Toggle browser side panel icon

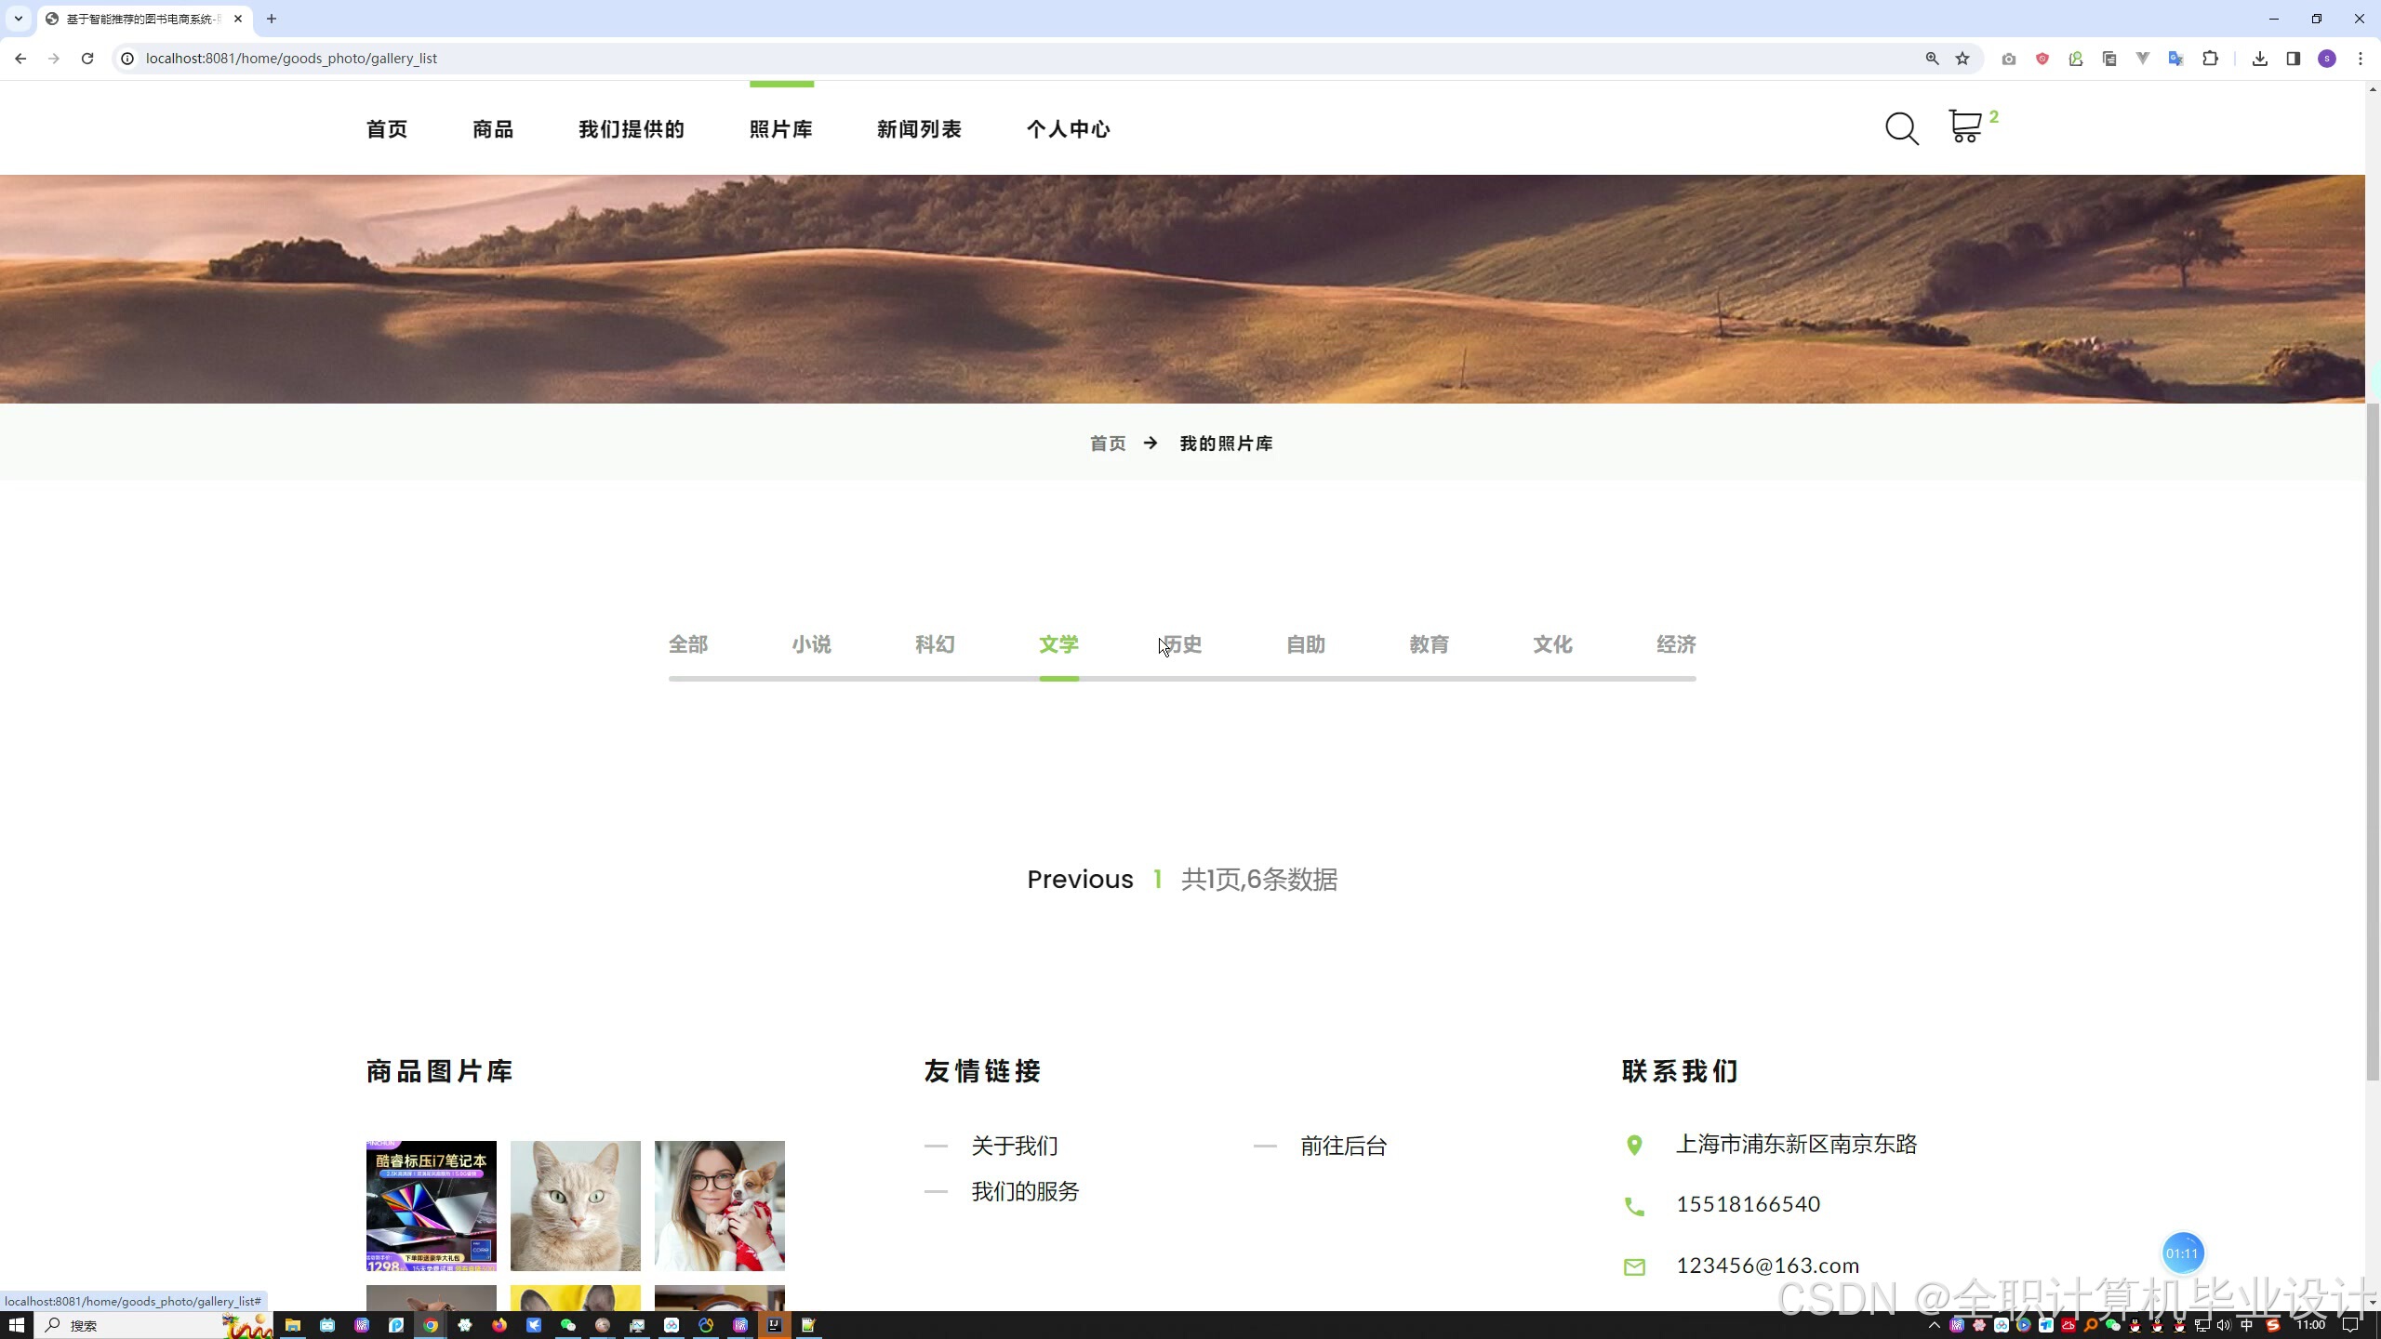(2293, 59)
